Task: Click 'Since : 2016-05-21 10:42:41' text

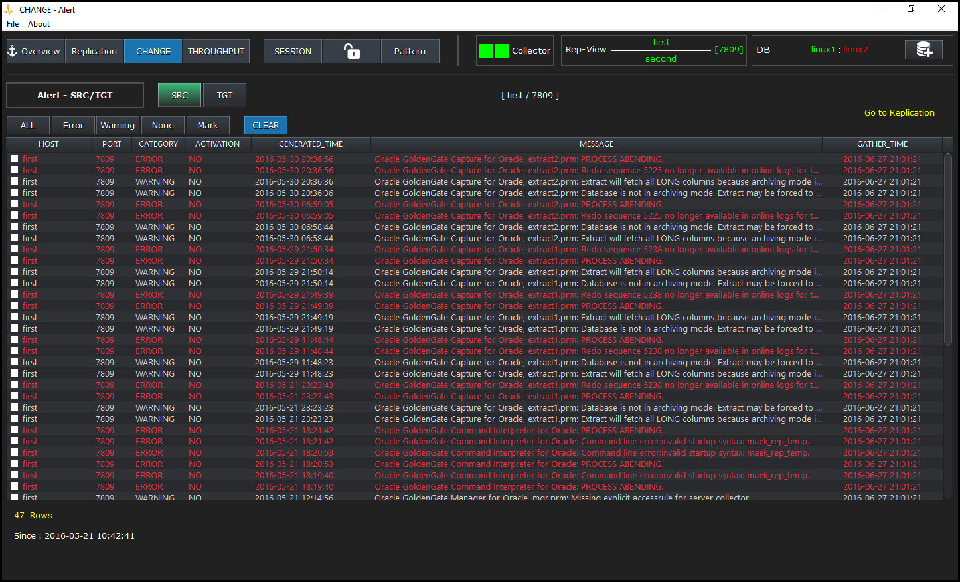Action: coord(74,536)
